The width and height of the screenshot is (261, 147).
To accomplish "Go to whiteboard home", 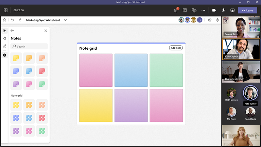I will (x=4, y=20).
